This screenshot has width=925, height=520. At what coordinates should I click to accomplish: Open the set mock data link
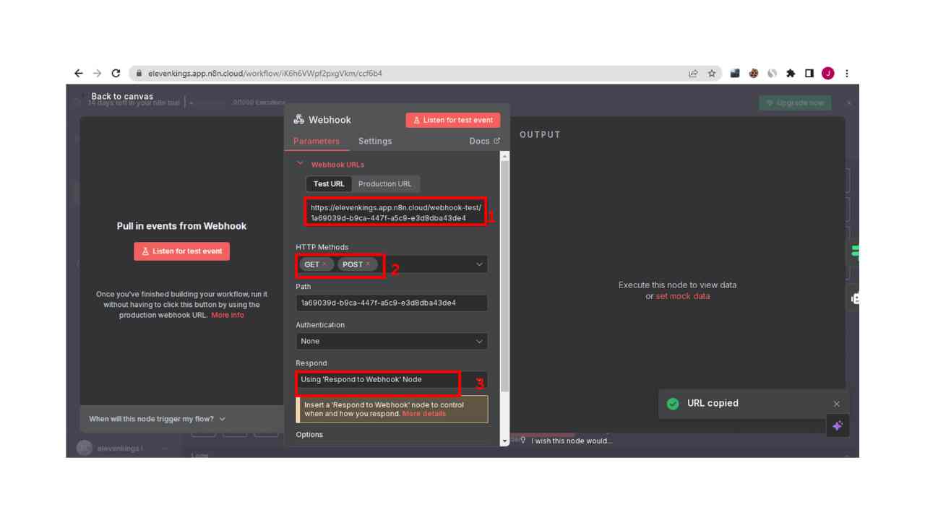682,296
